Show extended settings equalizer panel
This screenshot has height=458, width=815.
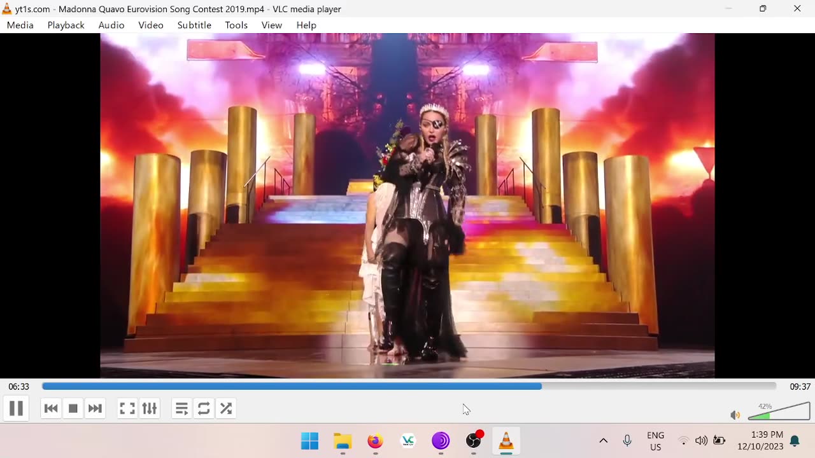pyautogui.click(x=150, y=408)
